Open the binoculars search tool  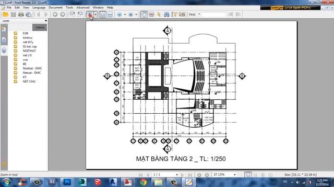click(x=166, y=15)
